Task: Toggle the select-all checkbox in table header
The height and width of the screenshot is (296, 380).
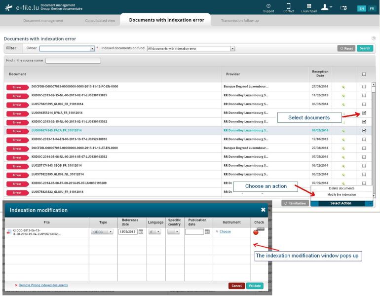Action: (x=364, y=74)
